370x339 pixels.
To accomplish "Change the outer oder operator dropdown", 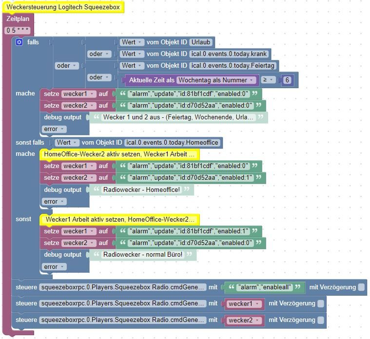I will pos(67,66).
